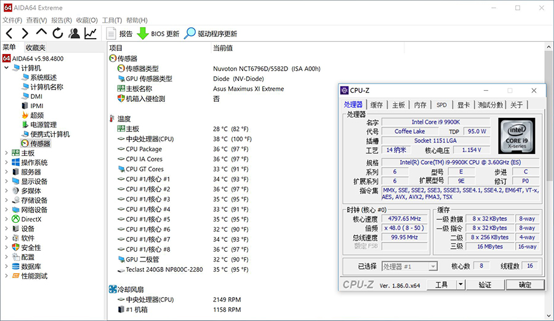Select DirectX in the left tree
The width and height of the screenshot is (554, 321).
(31, 219)
